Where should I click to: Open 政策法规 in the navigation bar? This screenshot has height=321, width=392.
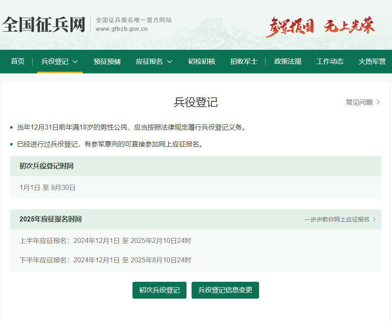tap(288, 62)
